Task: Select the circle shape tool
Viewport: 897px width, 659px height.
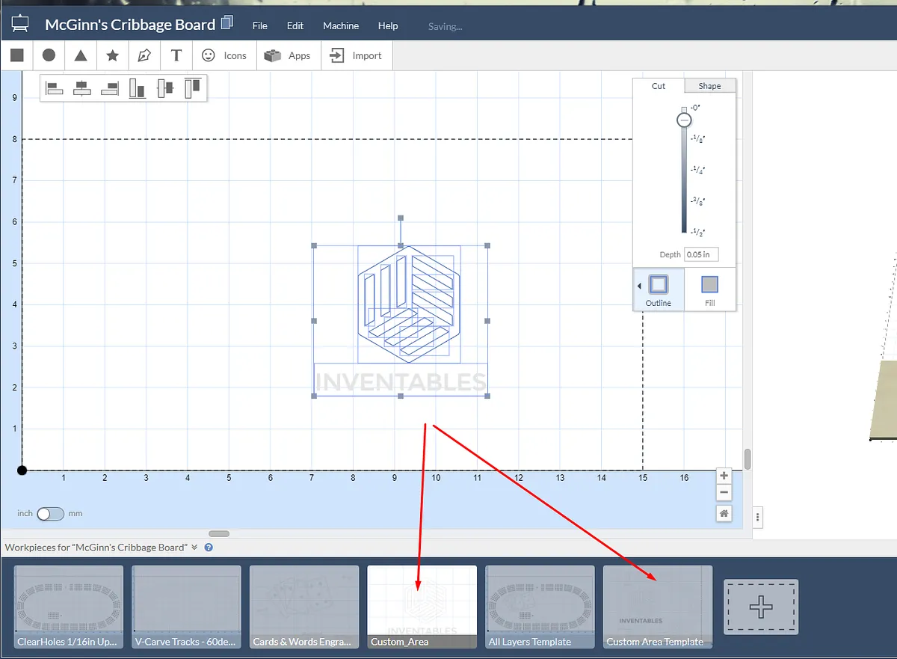Action: coord(49,55)
